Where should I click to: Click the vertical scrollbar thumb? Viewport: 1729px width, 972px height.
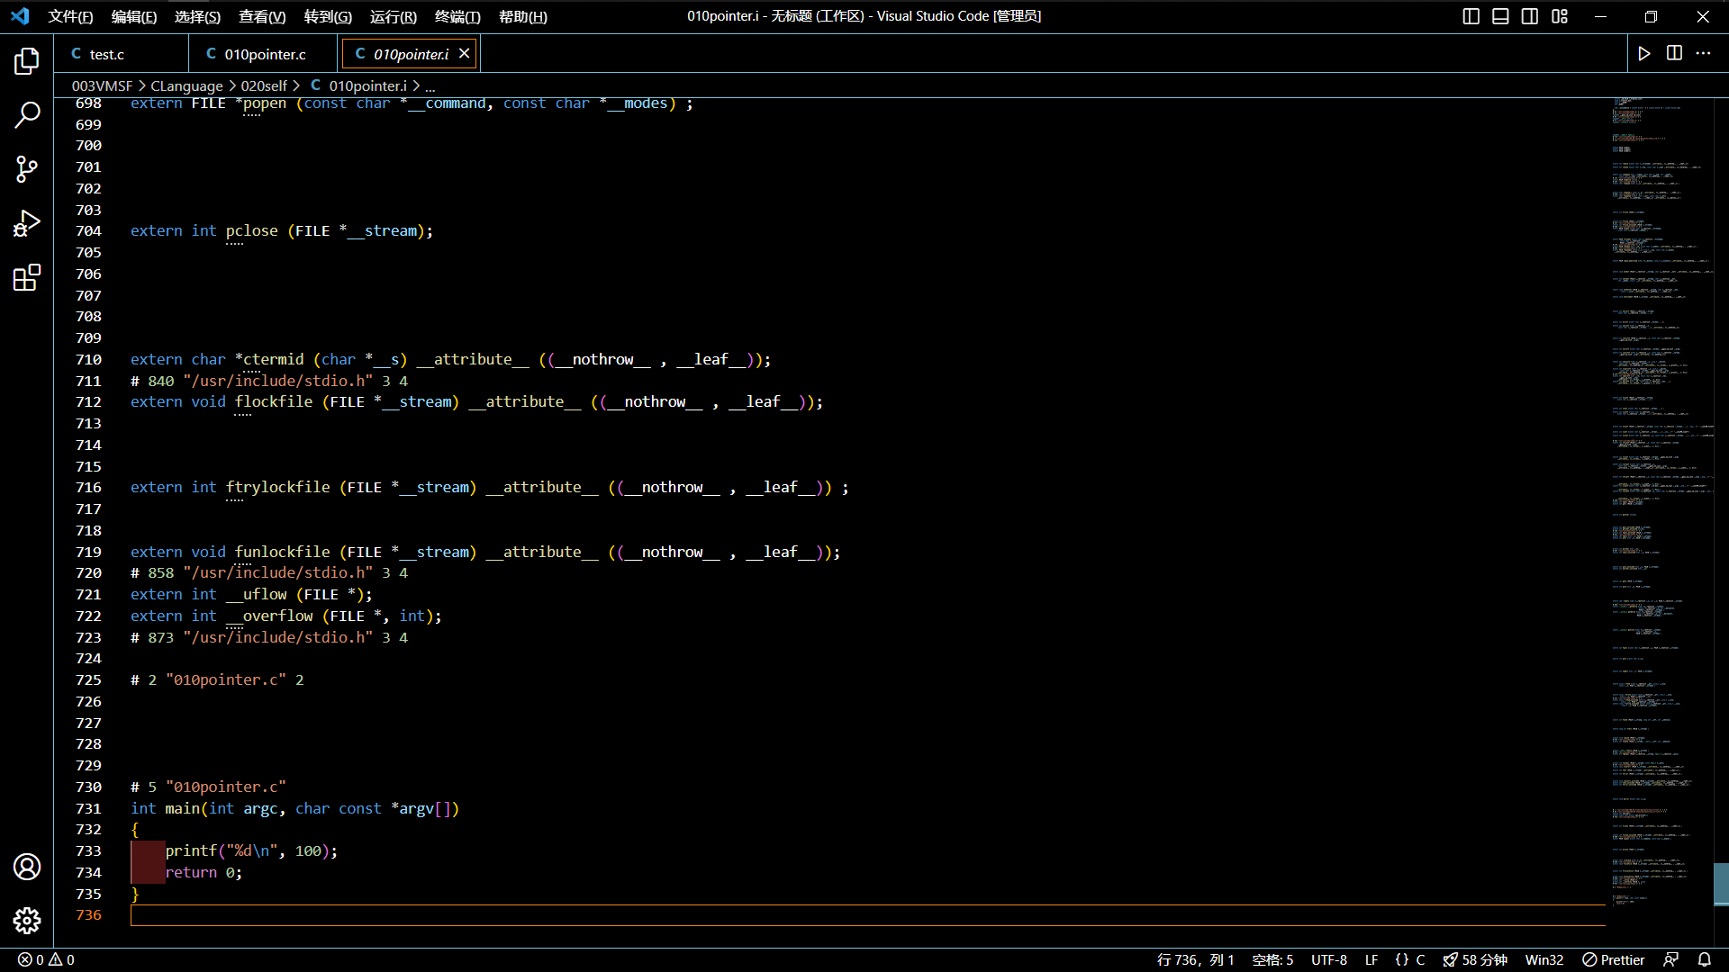point(1720,884)
